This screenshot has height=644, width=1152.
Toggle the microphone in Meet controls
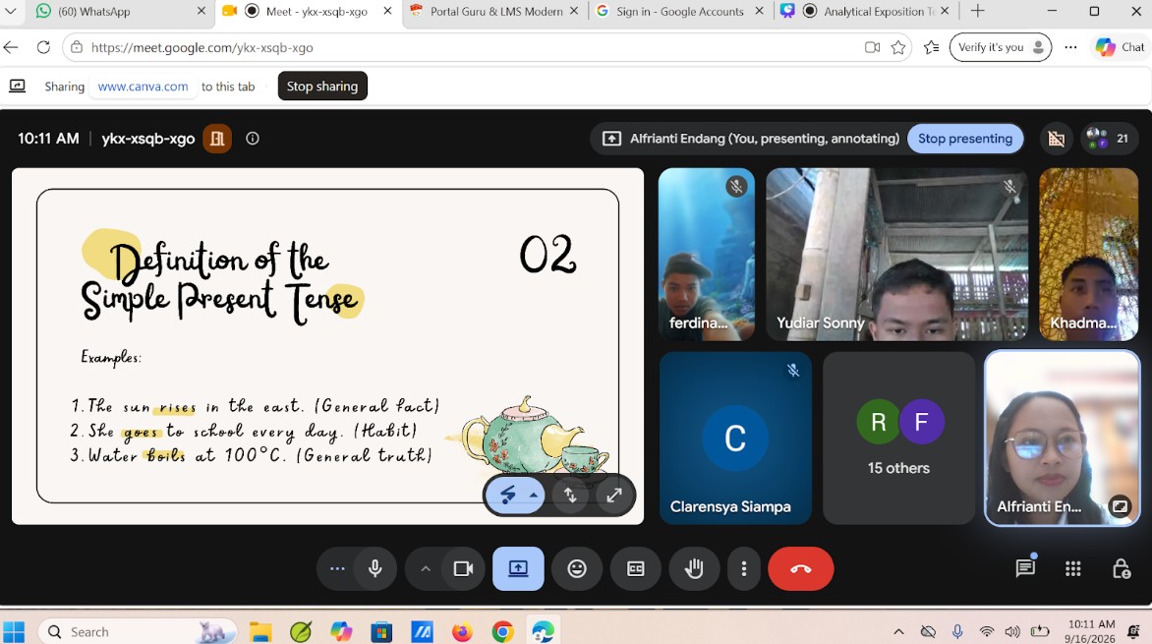[x=375, y=568]
